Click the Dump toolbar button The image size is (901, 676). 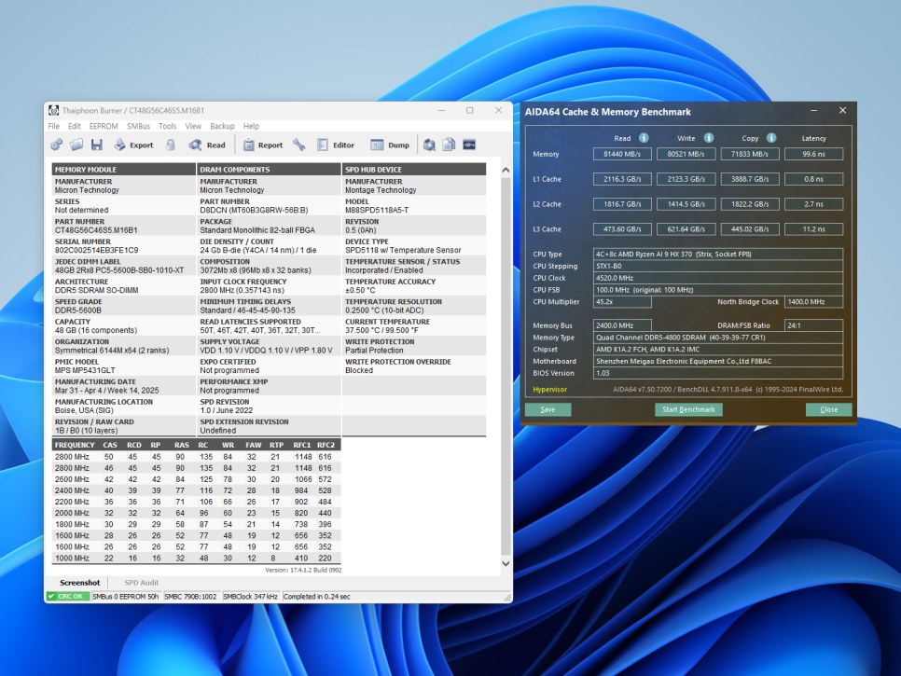pos(390,145)
